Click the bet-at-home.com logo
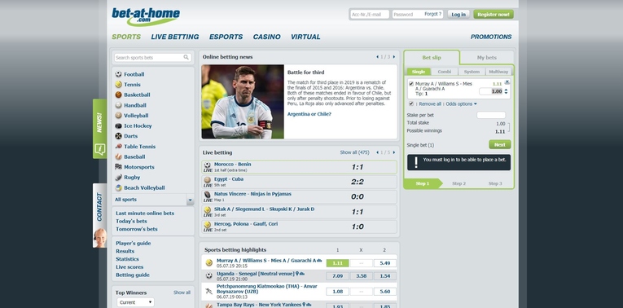 click(x=146, y=16)
